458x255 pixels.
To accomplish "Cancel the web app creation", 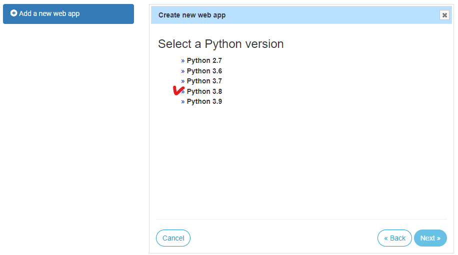I will pos(173,238).
